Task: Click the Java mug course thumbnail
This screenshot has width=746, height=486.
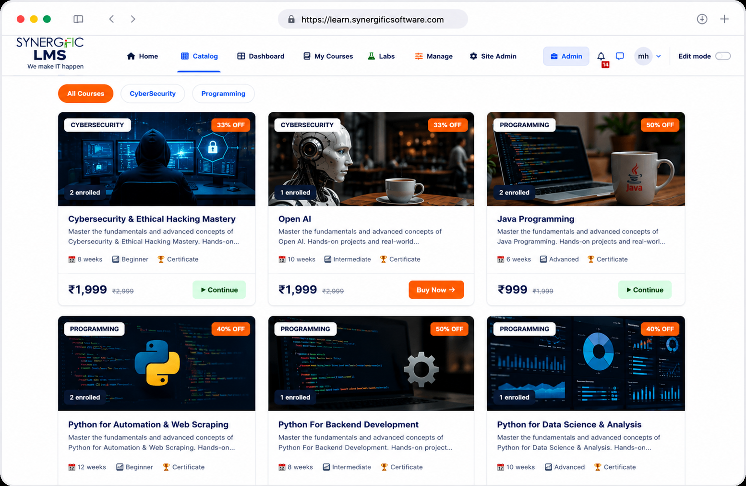Action: [586, 159]
